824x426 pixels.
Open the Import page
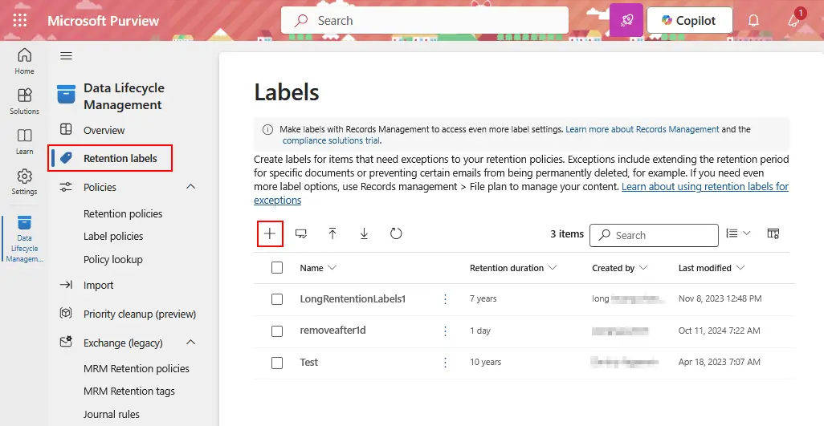[98, 285]
